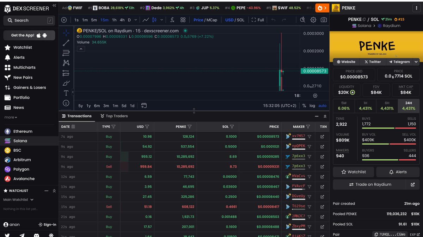
Task: Open Raydium trade in external window icon
Action: (x=413, y=184)
